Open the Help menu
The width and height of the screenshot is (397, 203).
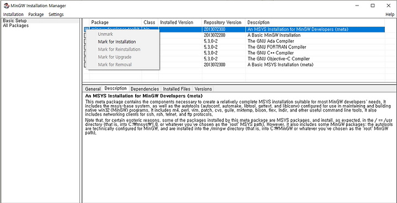(390, 14)
